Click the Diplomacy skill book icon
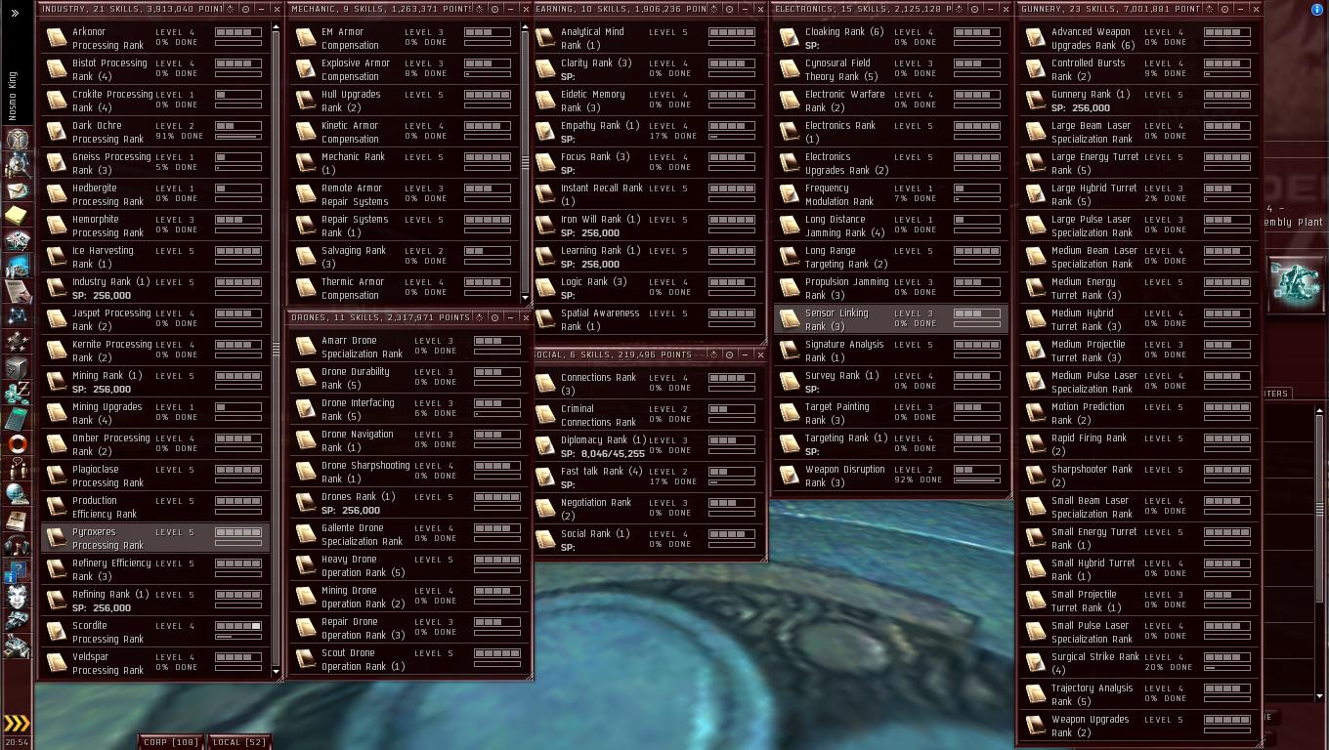The height and width of the screenshot is (750, 1329). (x=545, y=446)
